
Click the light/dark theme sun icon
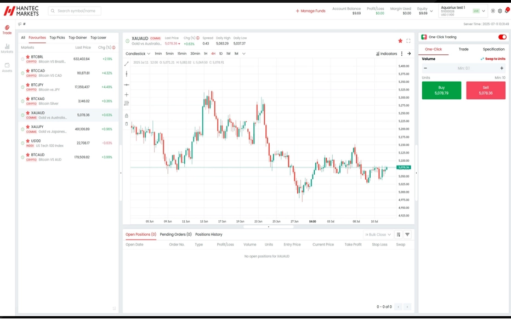492,11
